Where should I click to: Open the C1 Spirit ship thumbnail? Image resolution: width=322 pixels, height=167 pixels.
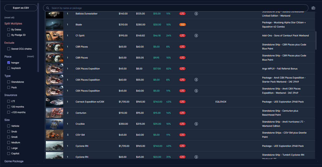54,36
